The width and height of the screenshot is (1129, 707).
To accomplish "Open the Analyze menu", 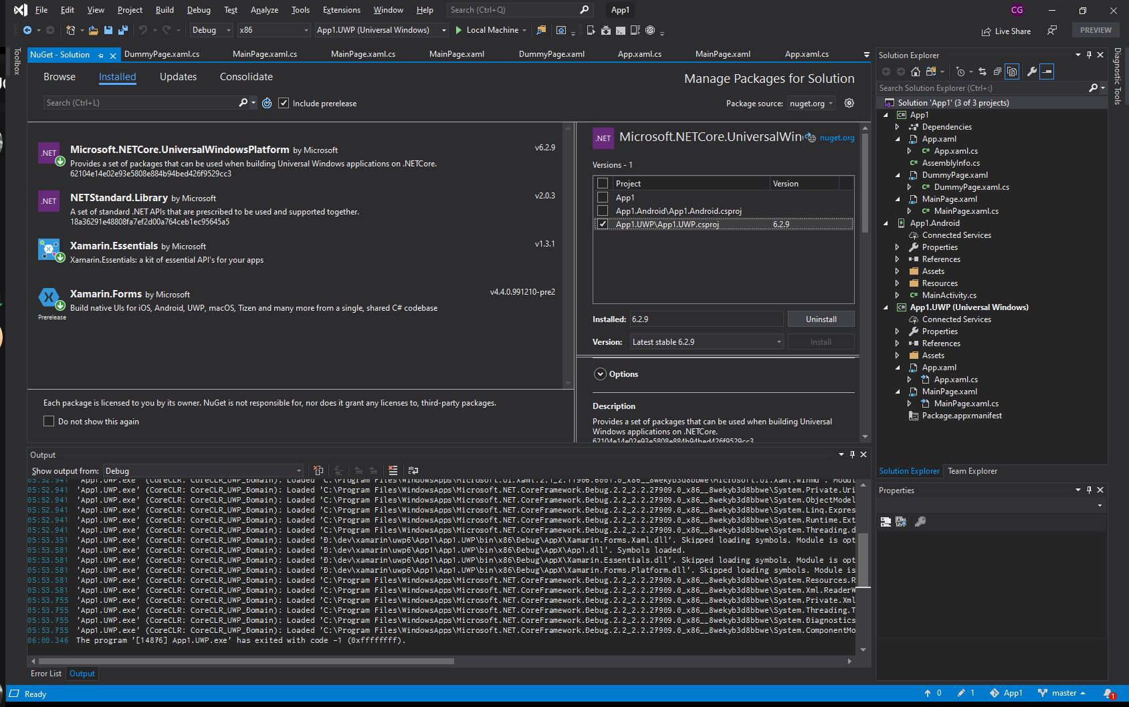I will [264, 10].
